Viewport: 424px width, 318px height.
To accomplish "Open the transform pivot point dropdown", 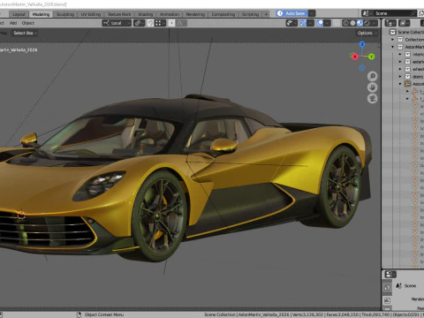I will [139, 23].
